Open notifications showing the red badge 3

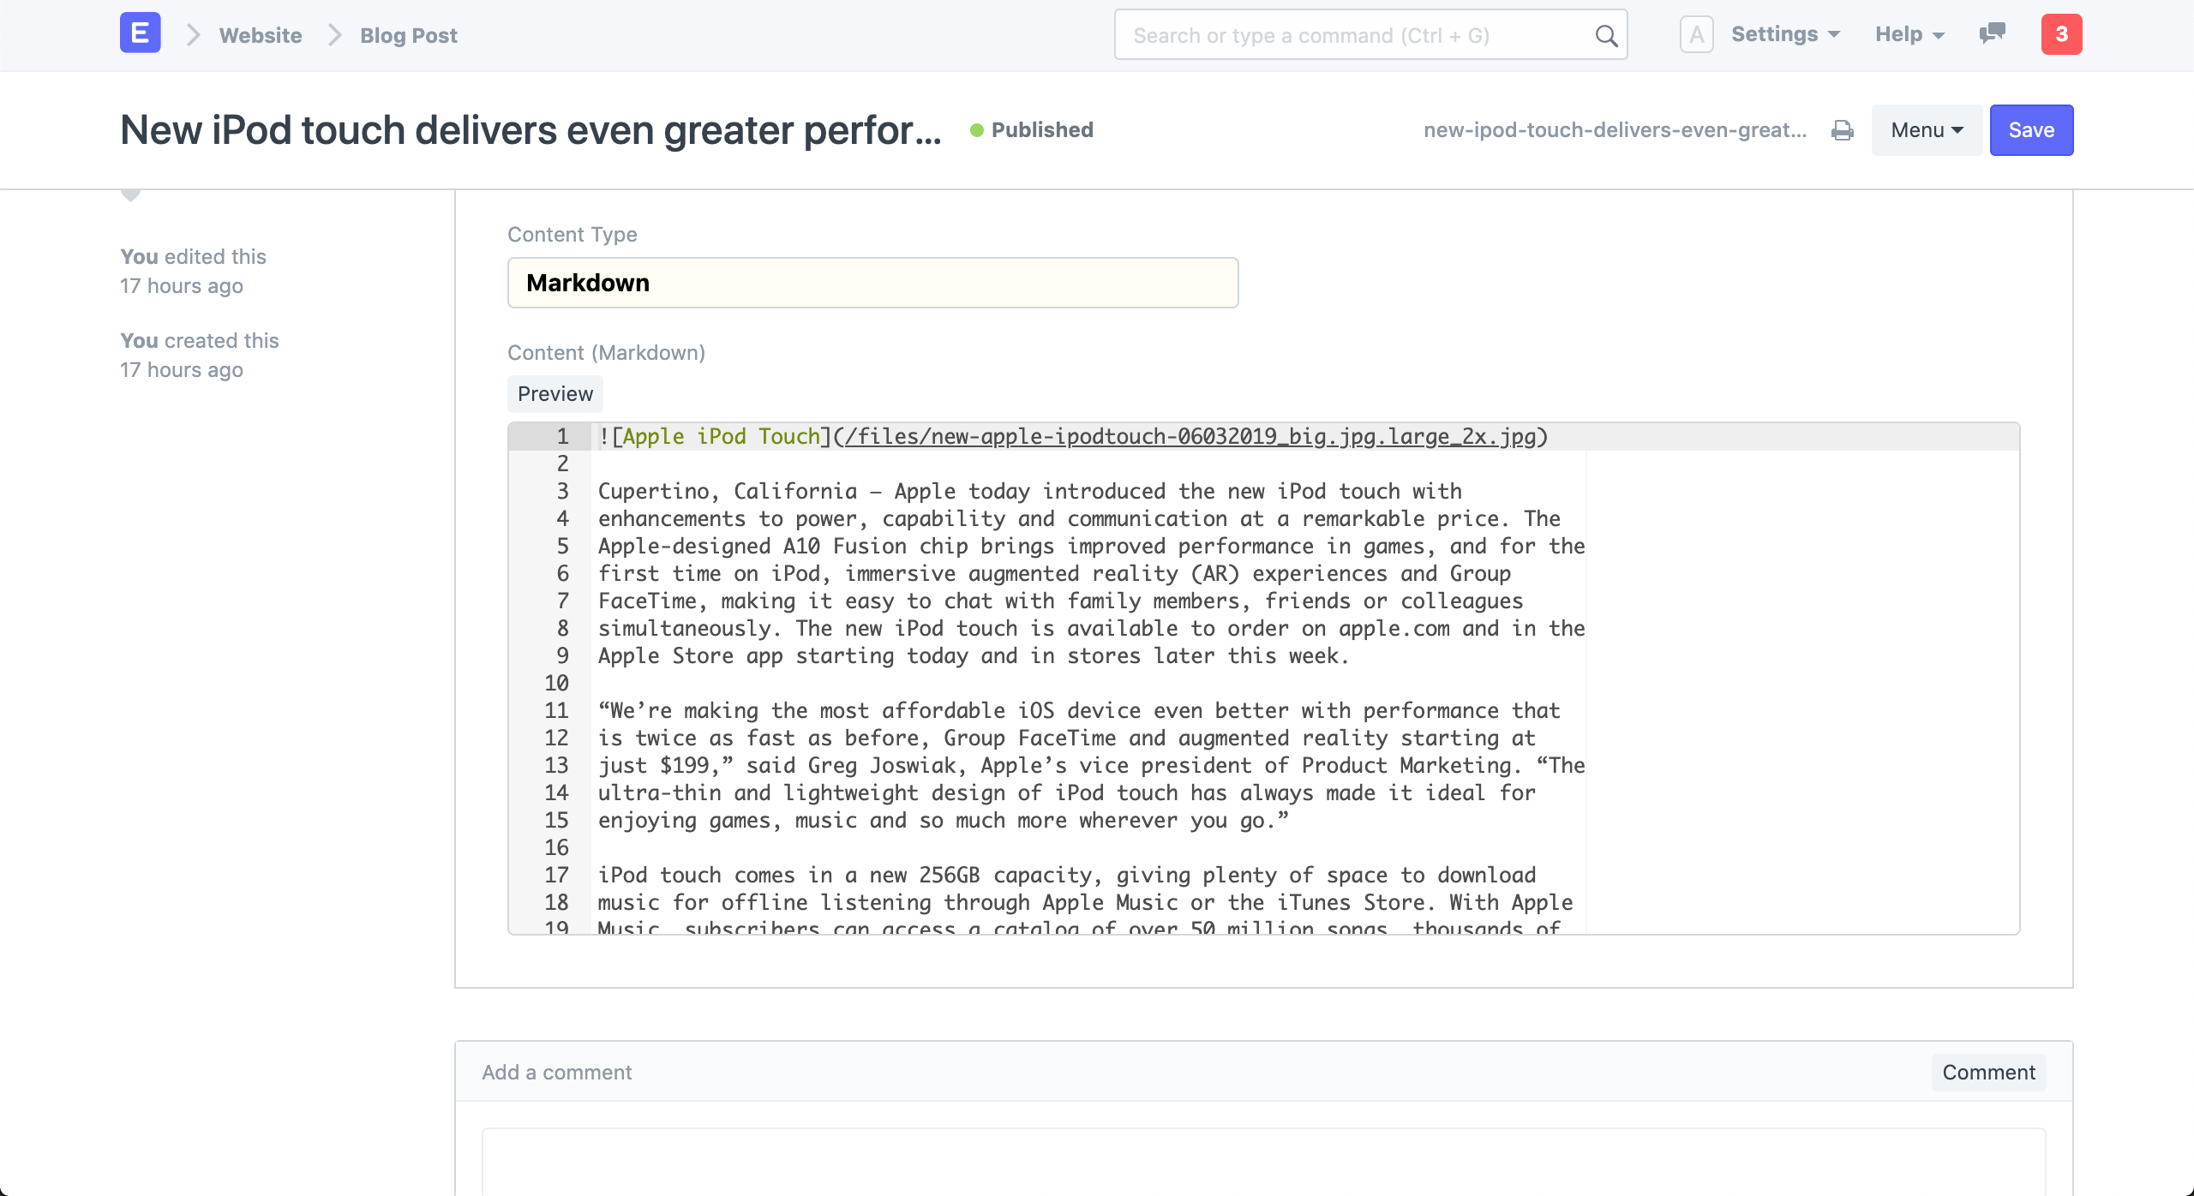click(2062, 34)
